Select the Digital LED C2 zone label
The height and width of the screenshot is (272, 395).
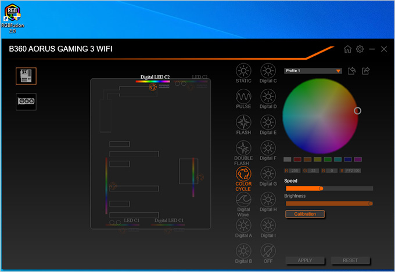pos(155,77)
